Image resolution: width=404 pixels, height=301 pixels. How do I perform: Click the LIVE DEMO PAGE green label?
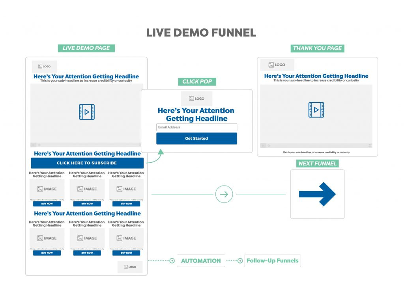(x=86, y=48)
